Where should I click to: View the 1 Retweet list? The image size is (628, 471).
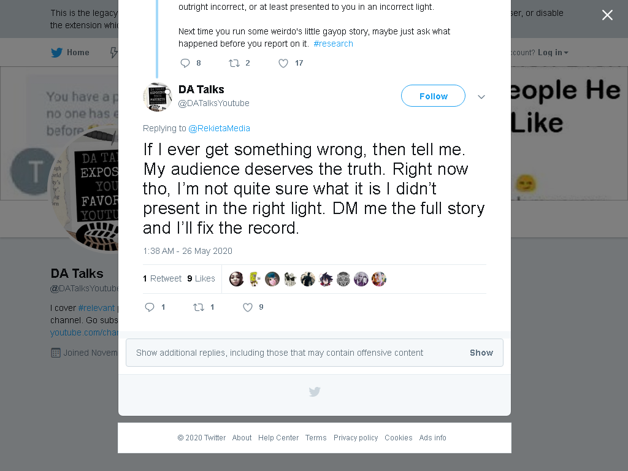click(162, 278)
